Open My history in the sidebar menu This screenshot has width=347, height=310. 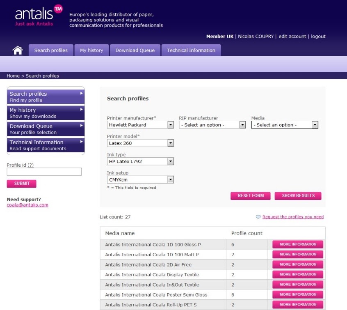(x=46, y=113)
